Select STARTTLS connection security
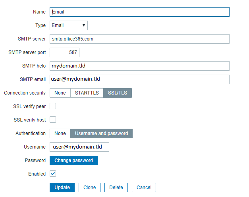The height and width of the screenshot is (197, 249). (87, 93)
